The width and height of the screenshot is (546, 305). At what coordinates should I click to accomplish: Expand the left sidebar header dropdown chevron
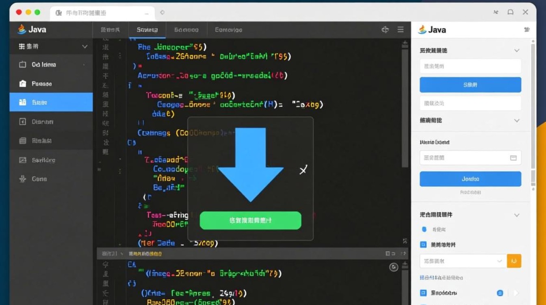pos(84,47)
